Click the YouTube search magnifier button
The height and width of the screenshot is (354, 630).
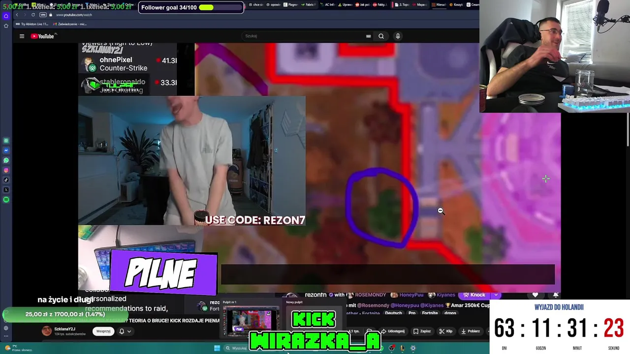(x=381, y=36)
